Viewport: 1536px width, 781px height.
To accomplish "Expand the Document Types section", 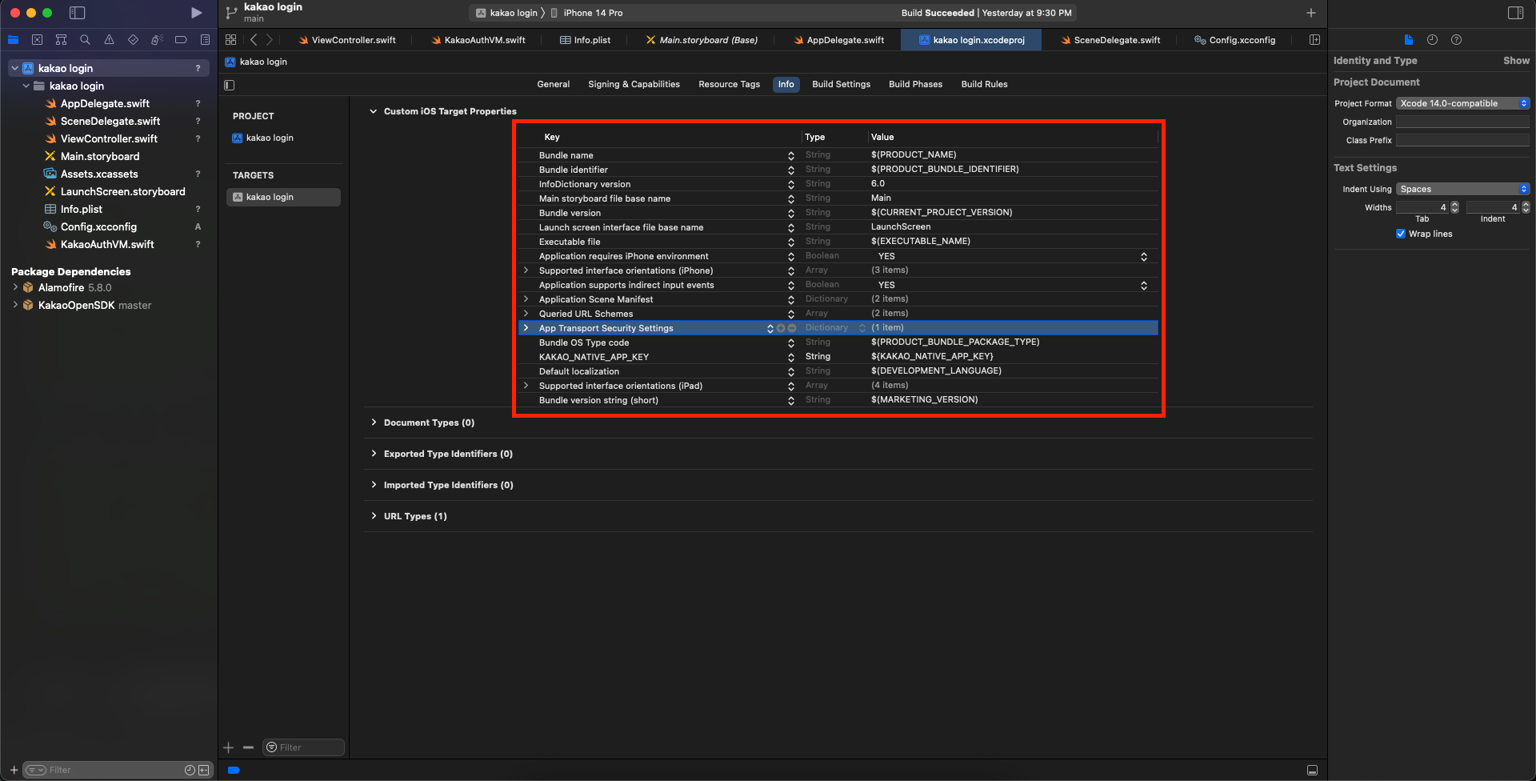I will coord(374,423).
